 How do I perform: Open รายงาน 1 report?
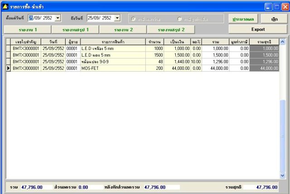click(28, 29)
